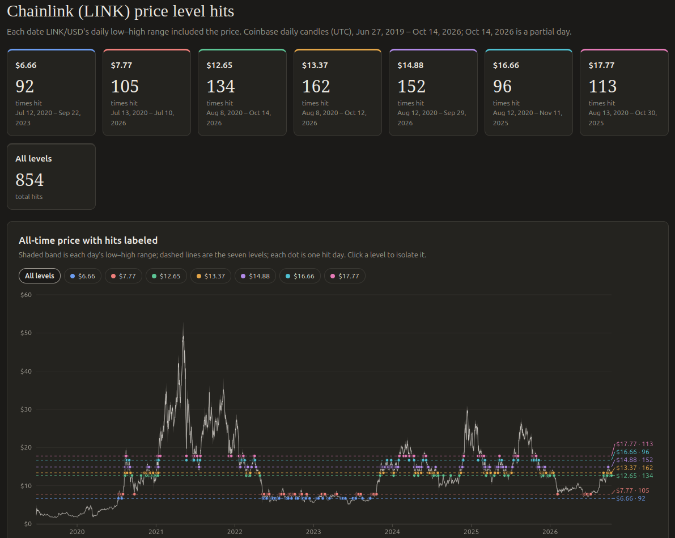675x538 pixels.
Task: Click date range "Aug 12, 2020 – Sep 29, 2026"
Action: click(432, 118)
